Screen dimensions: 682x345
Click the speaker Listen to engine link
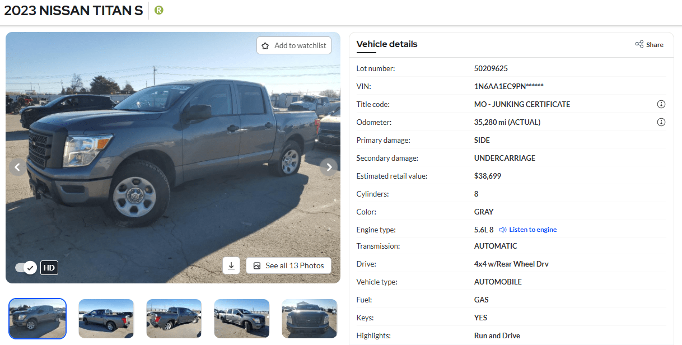click(x=527, y=230)
